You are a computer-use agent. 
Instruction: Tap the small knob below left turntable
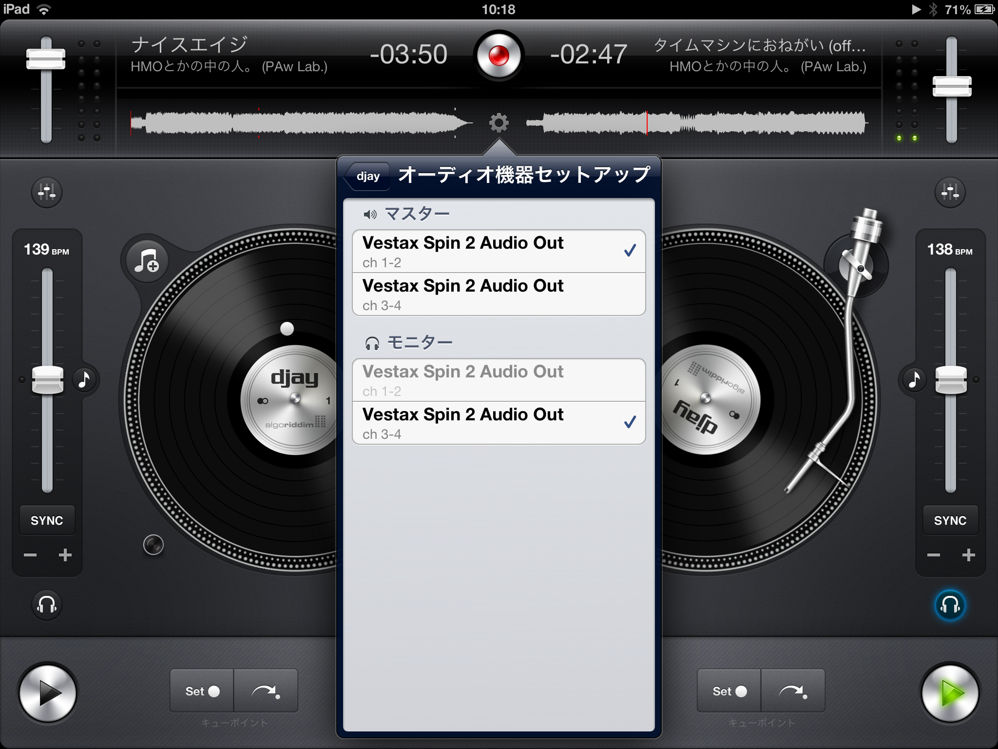click(x=154, y=545)
